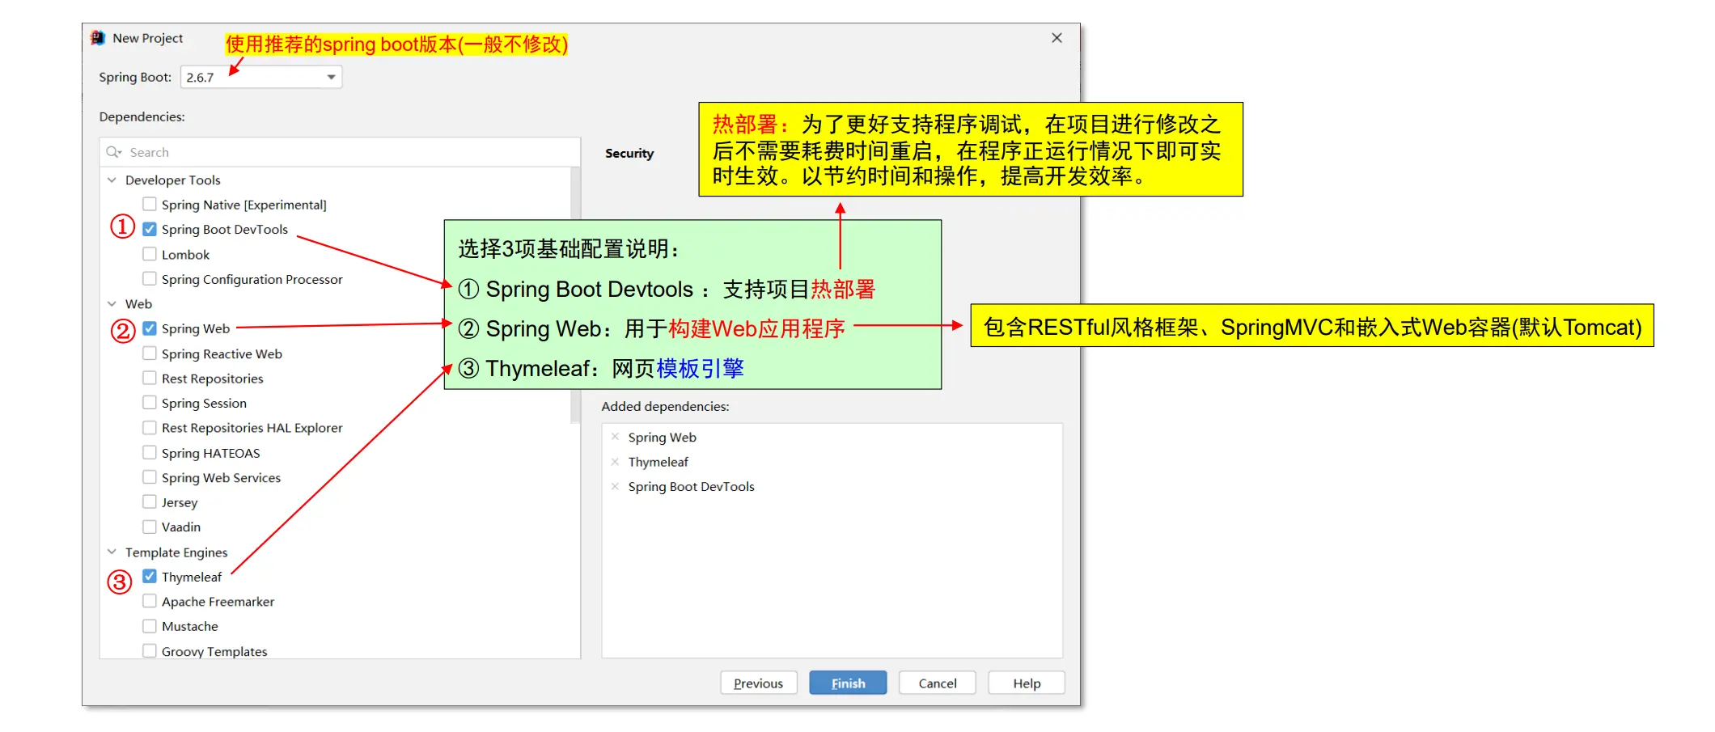Collapse the Template Engines category
Viewport: 1715px width, 732px height.
click(x=112, y=552)
